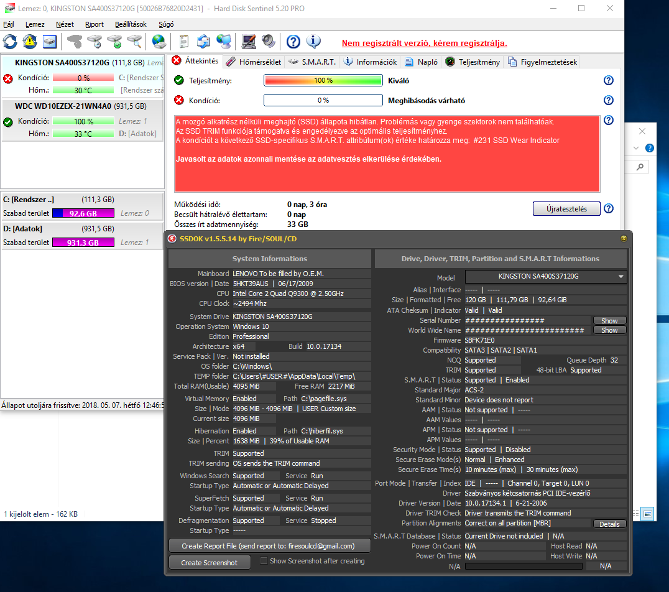Select the WDC WD10EZEX-21WN4A0 disk entry
Image resolution: width=669 pixels, height=592 pixels.
click(x=83, y=120)
